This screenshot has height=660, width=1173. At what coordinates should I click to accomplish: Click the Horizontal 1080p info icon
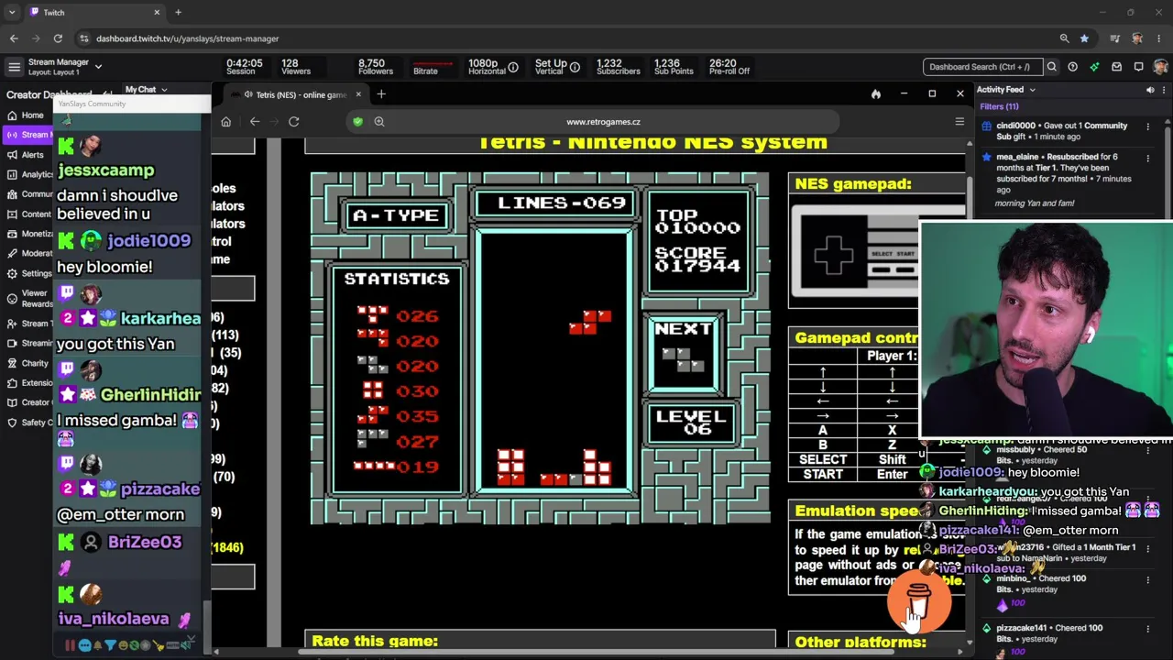[513, 67]
